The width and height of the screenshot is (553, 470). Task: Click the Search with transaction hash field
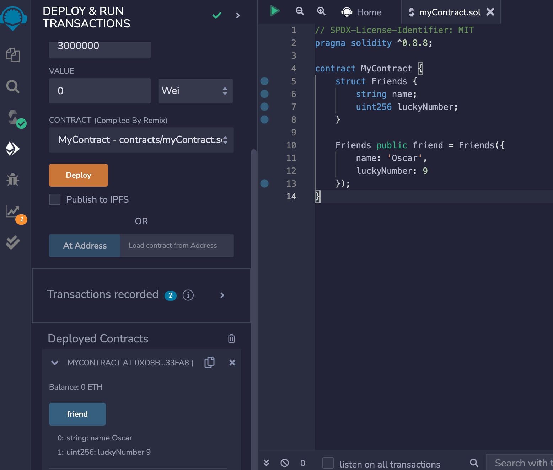tap(520, 463)
